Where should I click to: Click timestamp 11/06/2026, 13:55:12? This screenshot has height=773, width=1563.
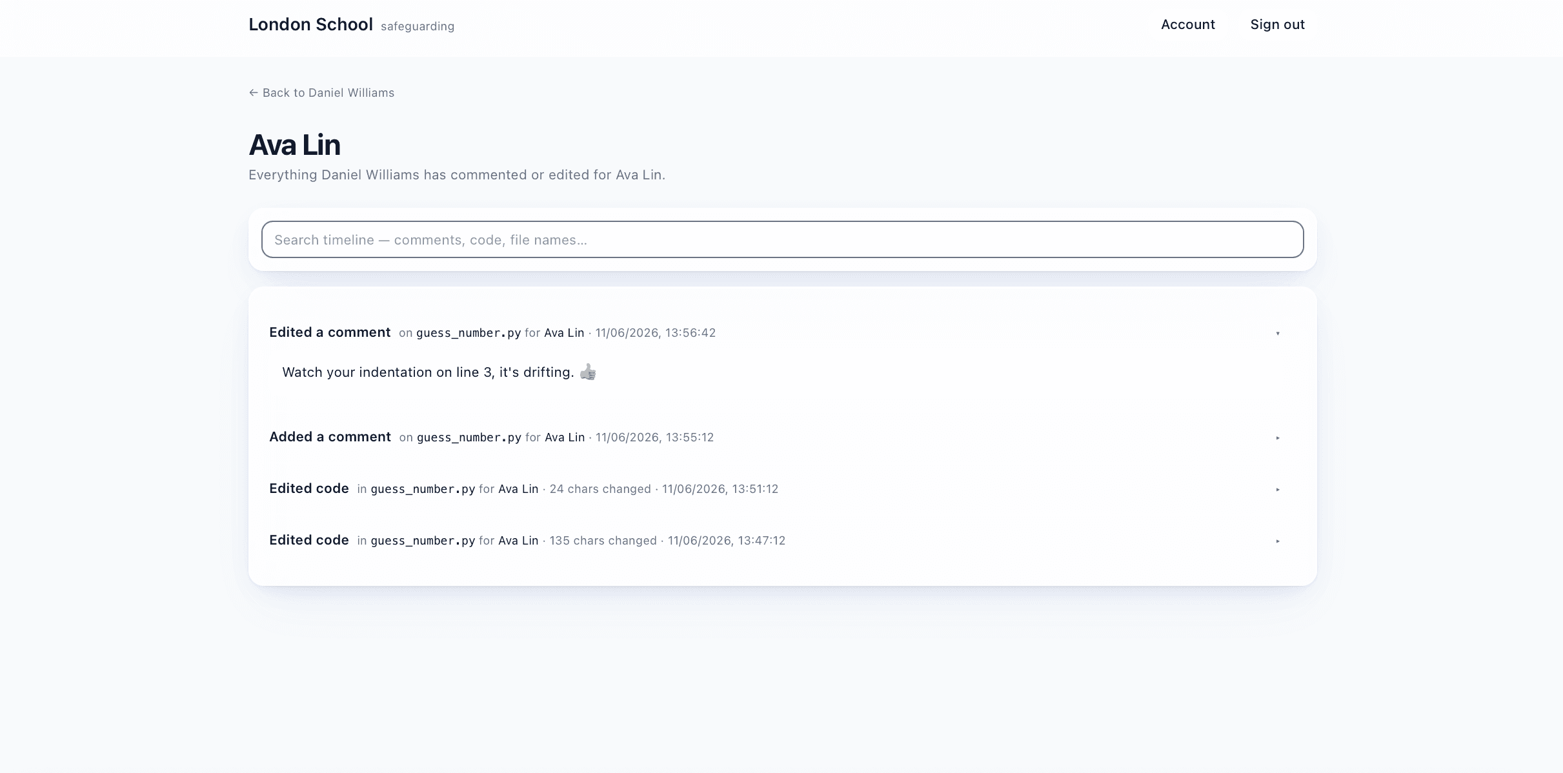[x=654, y=437]
